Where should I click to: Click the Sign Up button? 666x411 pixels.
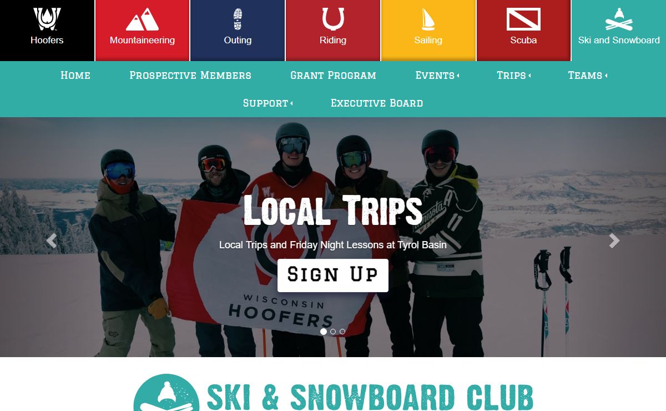click(333, 275)
